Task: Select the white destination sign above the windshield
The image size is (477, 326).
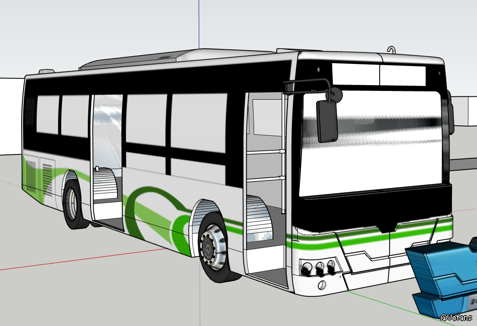Action: pyautogui.click(x=378, y=74)
